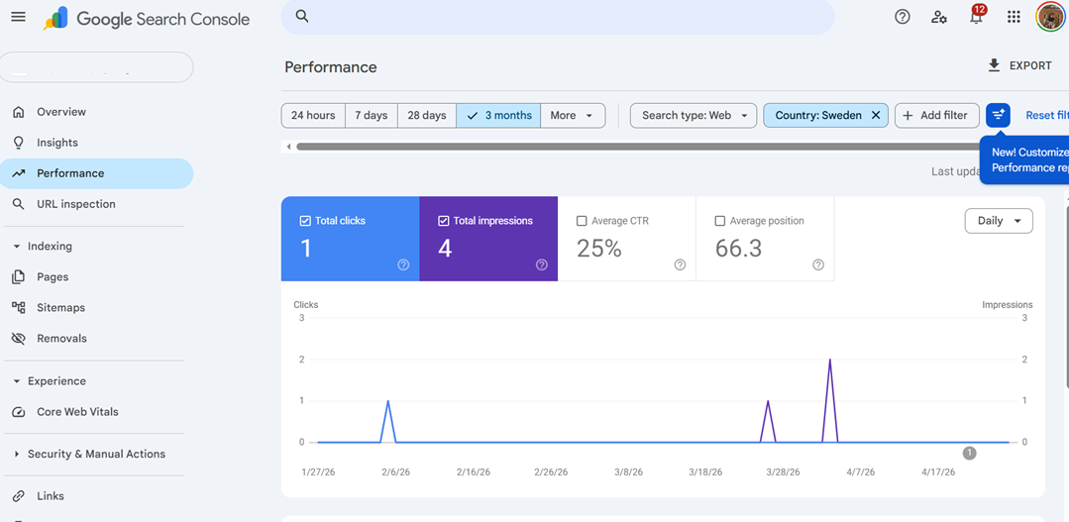1069x522 pixels.
Task: Open help for Total impressions metric
Action: coord(542,265)
